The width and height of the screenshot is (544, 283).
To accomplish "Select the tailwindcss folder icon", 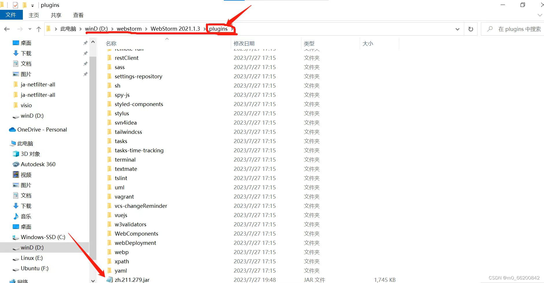I will point(109,132).
